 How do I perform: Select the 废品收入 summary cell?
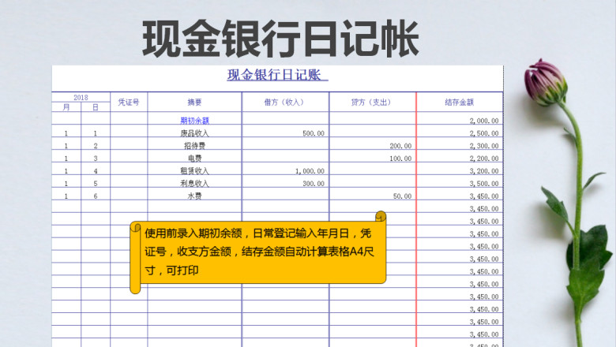(x=195, y=132)
